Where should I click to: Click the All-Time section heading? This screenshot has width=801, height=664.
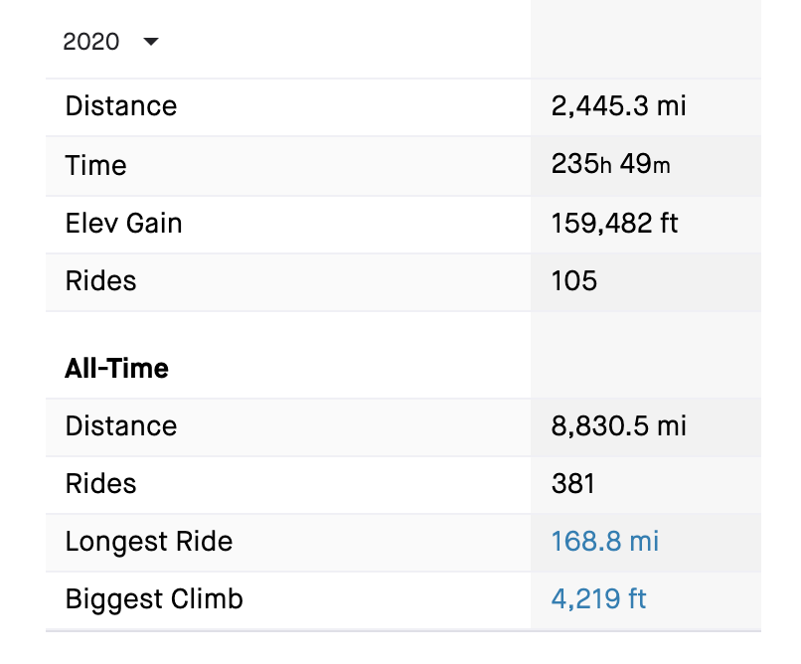pyautogui.click(x=116, y=368)
